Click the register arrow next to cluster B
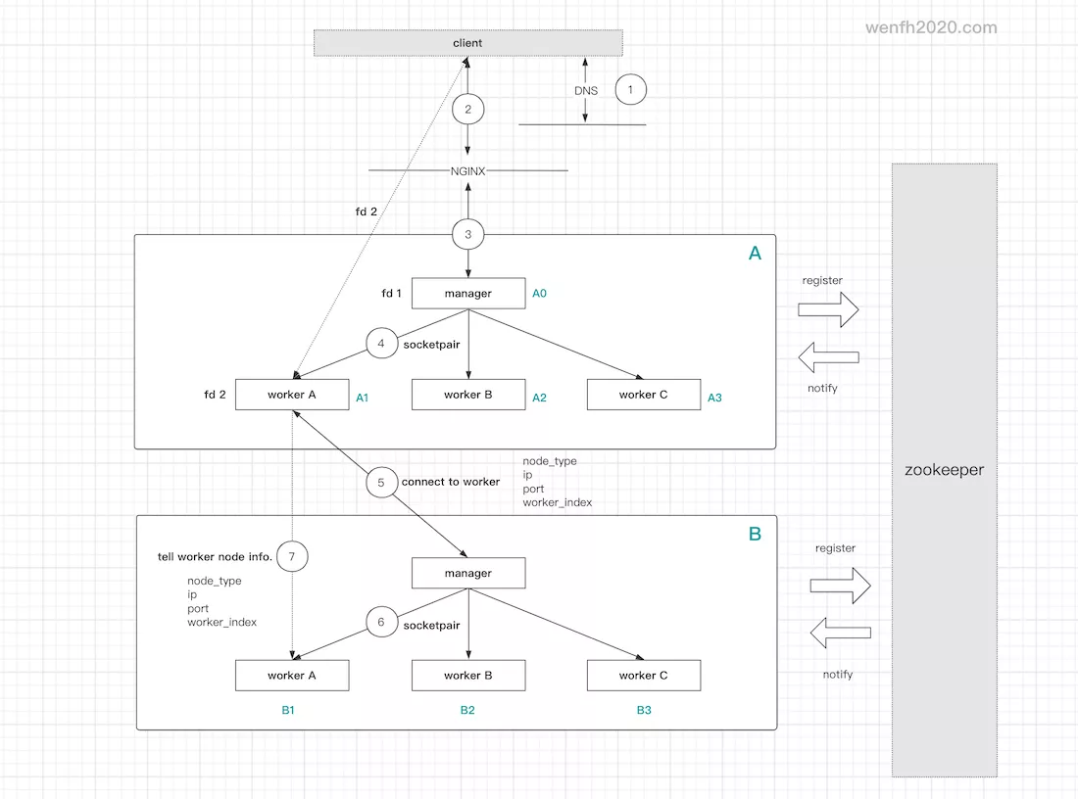This screenshot has width=1078, height=799. pos(840,586)
